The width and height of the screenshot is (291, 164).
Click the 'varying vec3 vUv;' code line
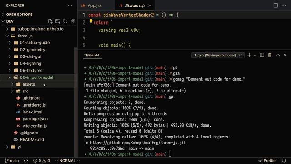click(x=120, y=30)
